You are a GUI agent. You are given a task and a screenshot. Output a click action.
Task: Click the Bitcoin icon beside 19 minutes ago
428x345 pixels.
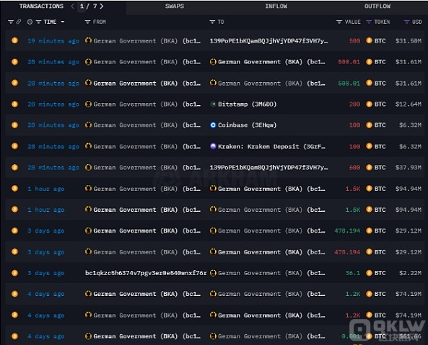pyautogui.click(x=14, y=40)
